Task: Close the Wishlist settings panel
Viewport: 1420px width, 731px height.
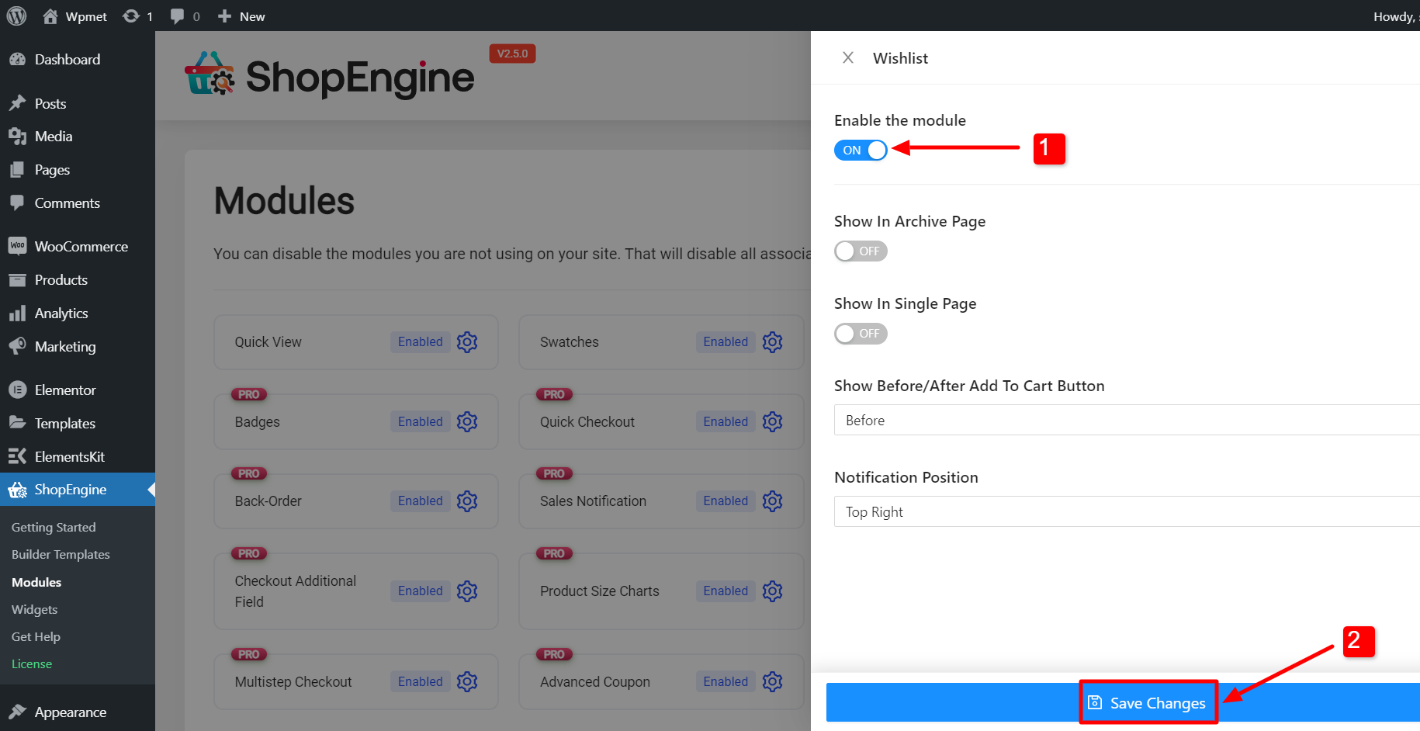Action: (x=848, y=57)
